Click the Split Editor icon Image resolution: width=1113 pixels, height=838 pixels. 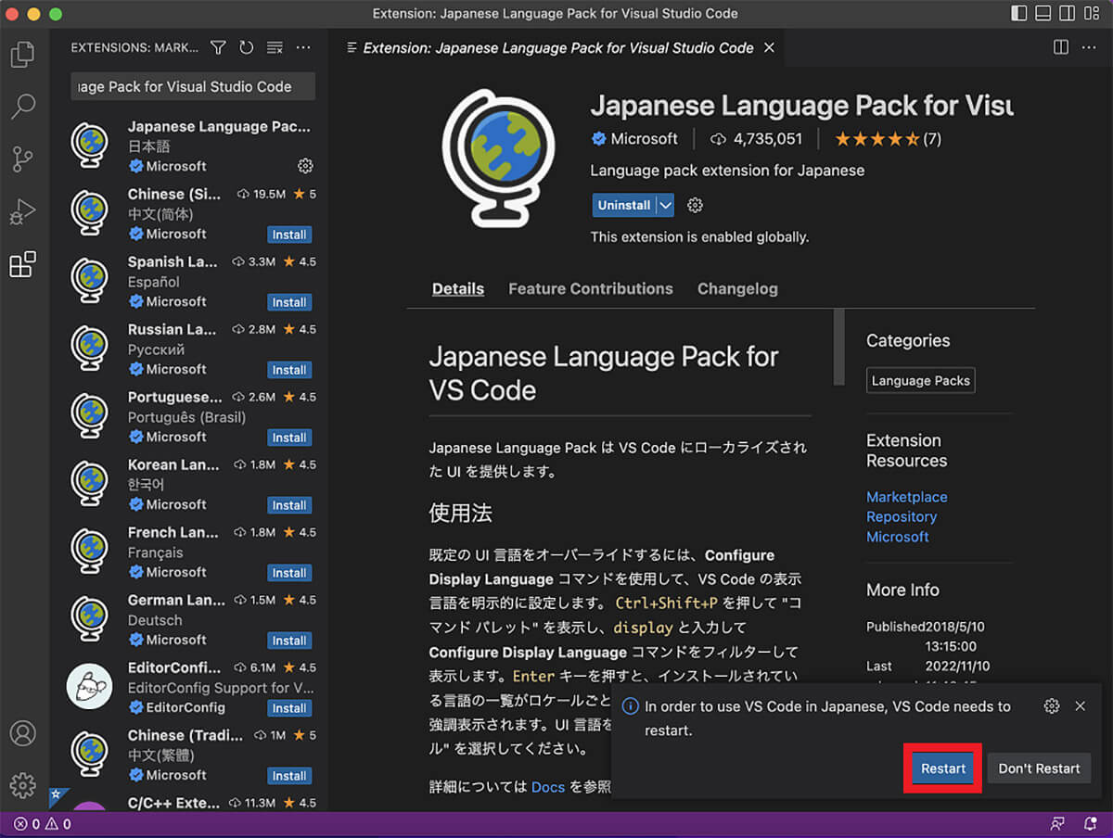1060,47
